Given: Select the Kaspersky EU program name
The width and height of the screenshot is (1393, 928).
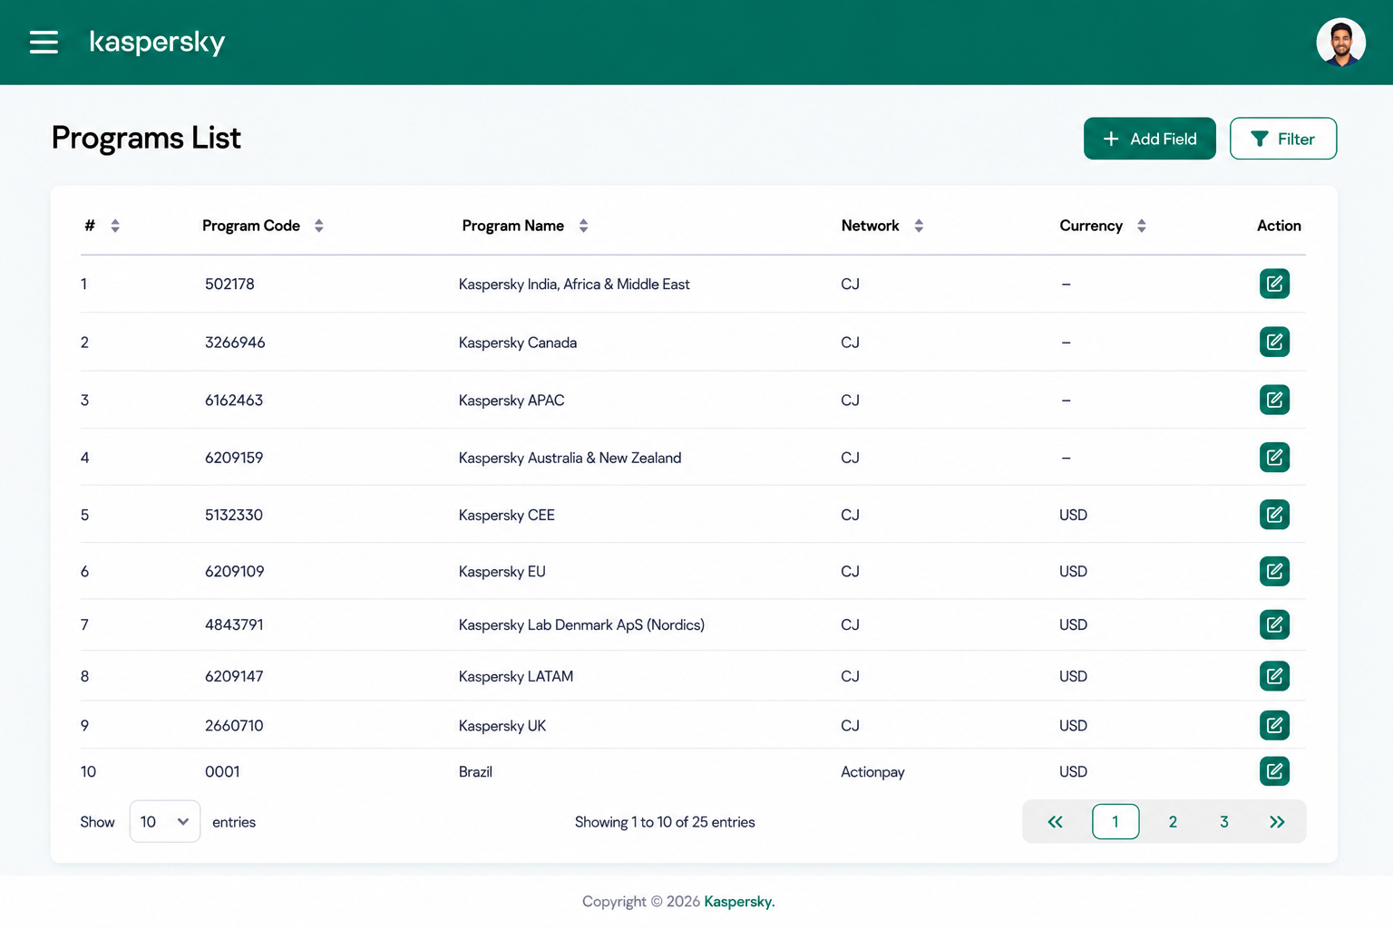Looking at the screenshot, I should (x=502, y=572).
